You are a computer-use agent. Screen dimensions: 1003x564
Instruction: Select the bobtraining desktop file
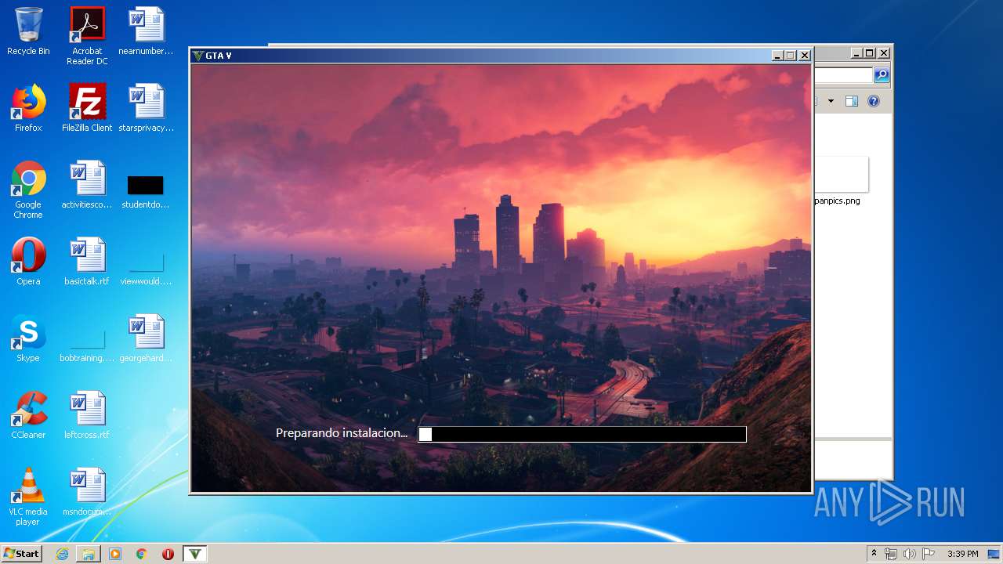(87, 346)
